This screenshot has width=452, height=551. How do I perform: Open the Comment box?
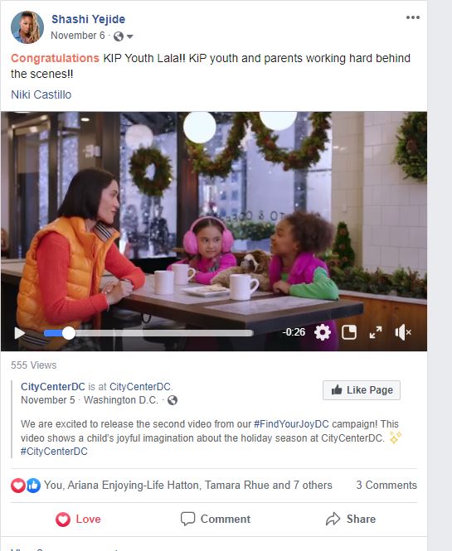[x=216, y=519]
